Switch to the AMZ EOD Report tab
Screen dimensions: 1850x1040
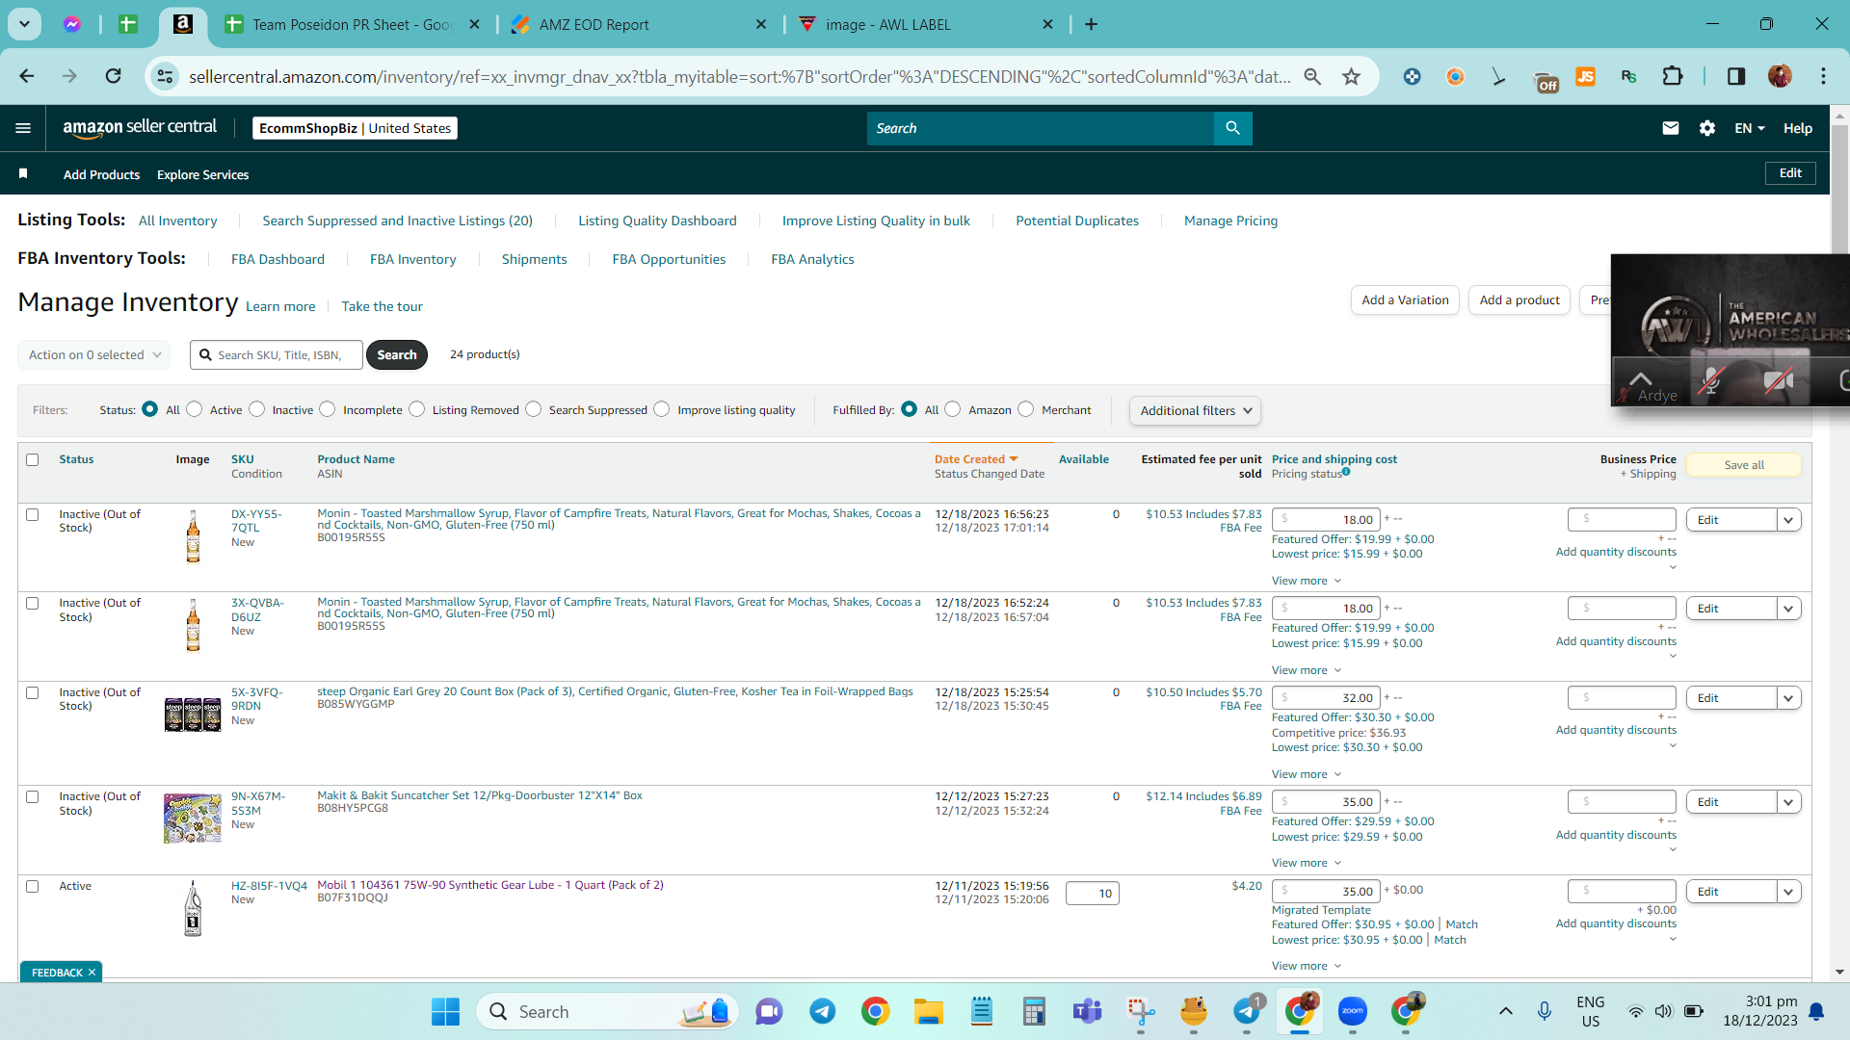click(639, 24)
